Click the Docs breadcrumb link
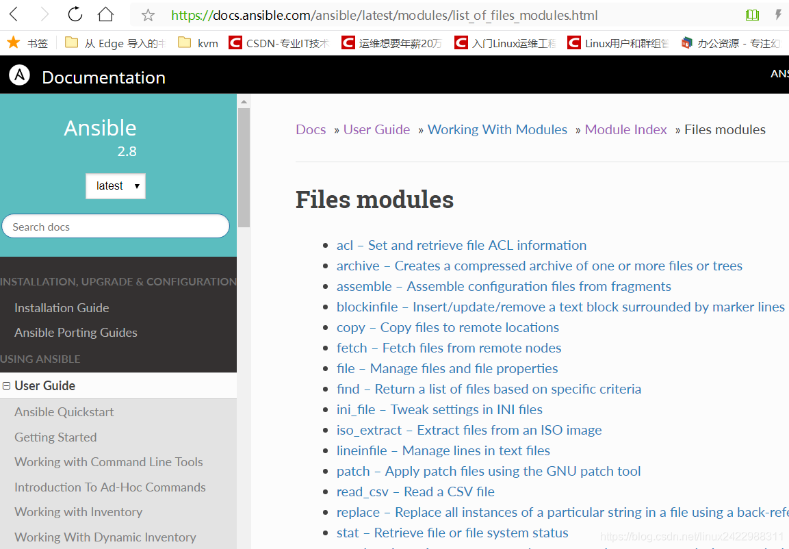The height and width of the screenshot is (549, 789). click(311, 129)
